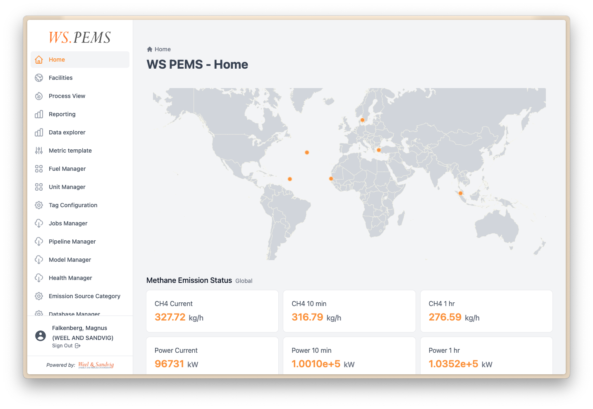Click the Fuel Manager grid icon
Viewport: 593px width, 409px height.
pos(39,169)
